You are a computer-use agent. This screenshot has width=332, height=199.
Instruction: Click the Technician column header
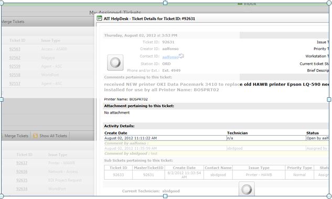coord(237,133)
